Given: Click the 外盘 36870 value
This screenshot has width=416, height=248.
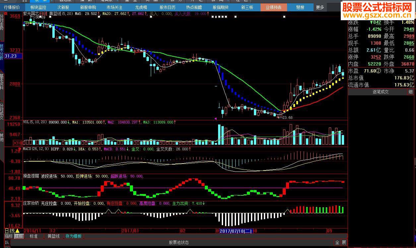Looking at the screenshot, I should coord(407,64).
